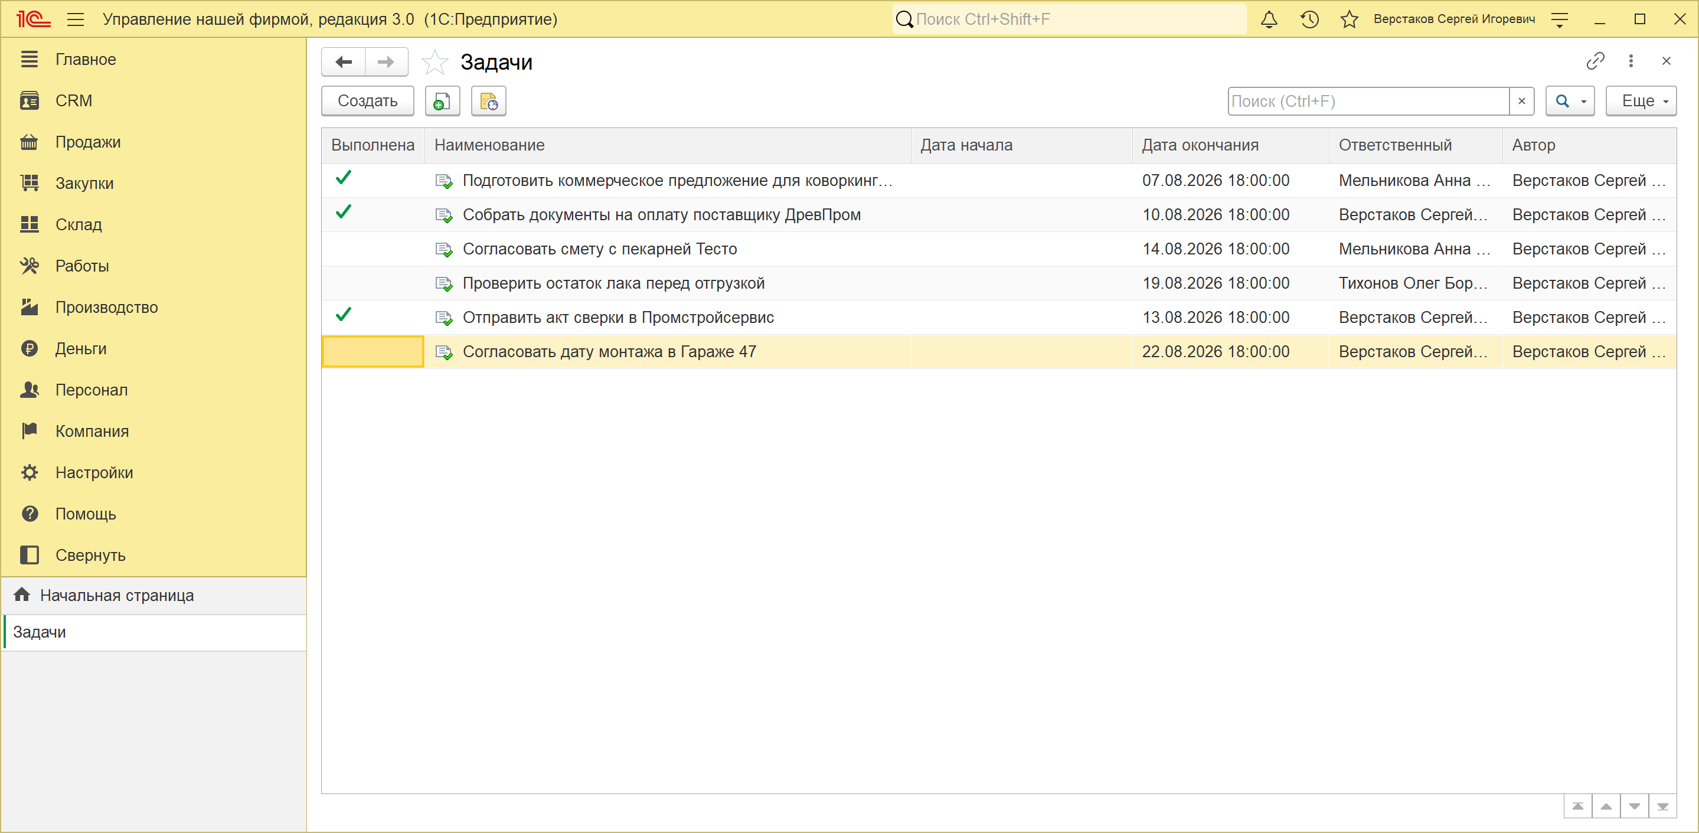Go back with the left arrow
This screenshot has width=1699, height=833.
344,62
